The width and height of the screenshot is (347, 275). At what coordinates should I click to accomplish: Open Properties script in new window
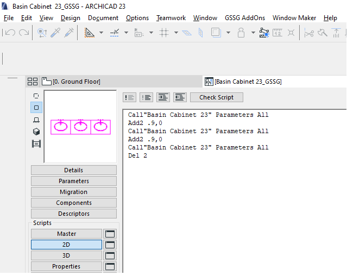[x=110, y=266]
